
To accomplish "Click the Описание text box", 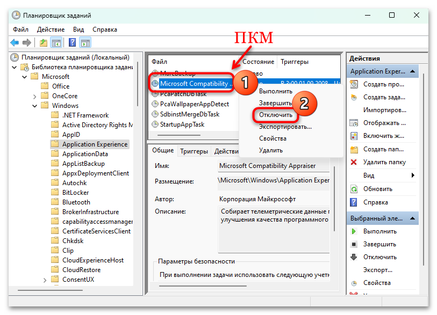I will [274, 229].
